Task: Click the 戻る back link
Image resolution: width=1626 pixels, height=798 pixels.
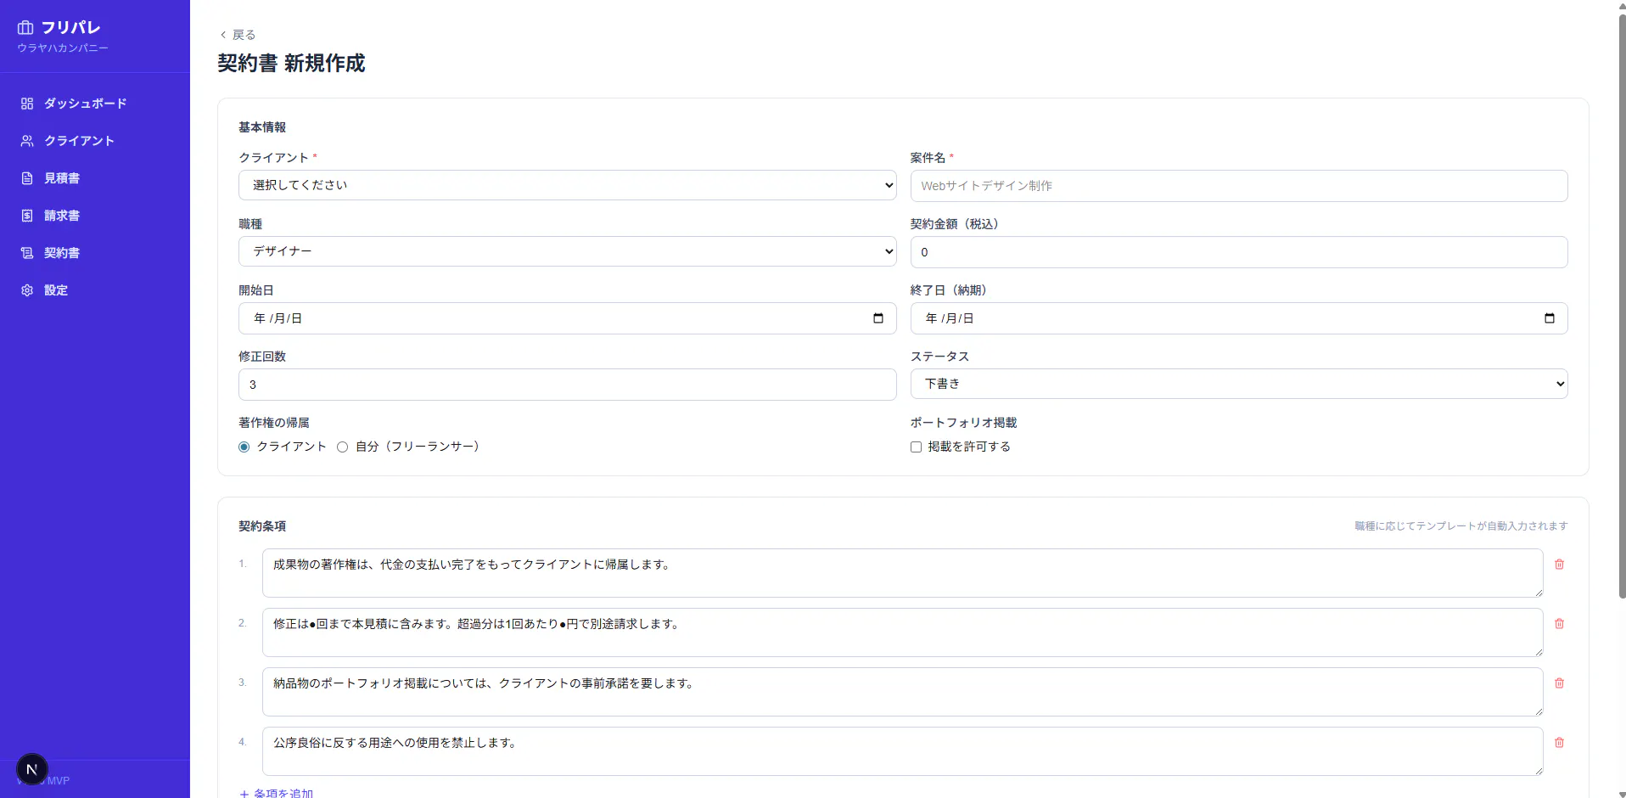Action: coord(238,35)
